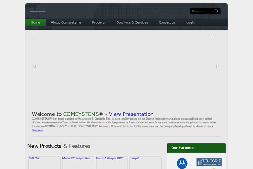Open MicomZ Transportable product link
The width and height of the screenshot is (253, 169).
76,158
